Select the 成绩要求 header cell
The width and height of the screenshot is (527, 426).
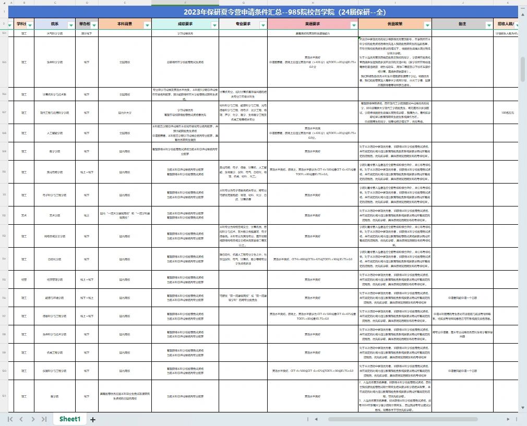[x=185, y=24]
